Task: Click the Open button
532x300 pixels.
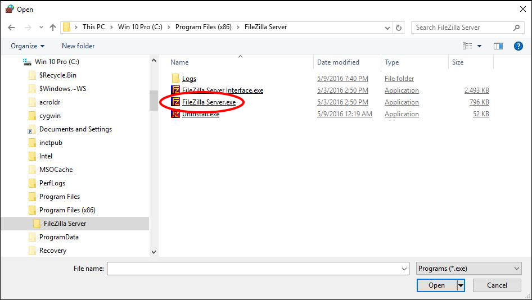Action: pyautogui.click(x=436, y=285)
